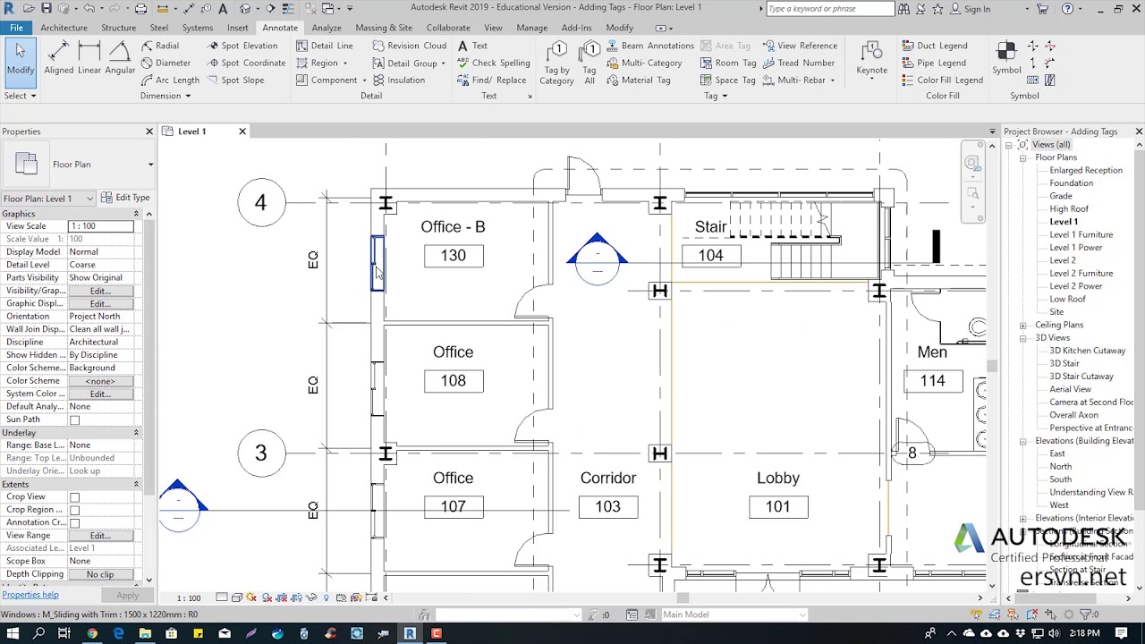
Task: Expand the Dimension panel dropdown
Action: pyautogui.click(x=165, y=96)
